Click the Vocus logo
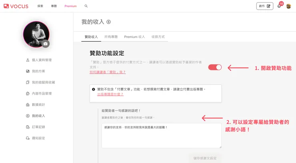The width and height of the screenshot is (296, 163). 16,6
